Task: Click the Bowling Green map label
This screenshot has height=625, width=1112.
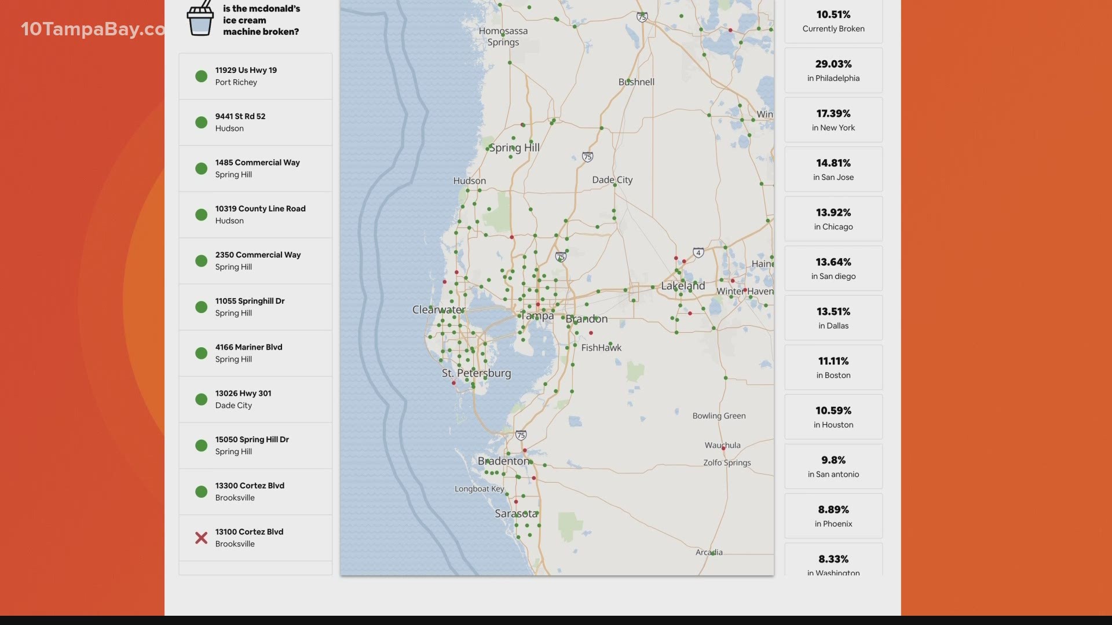Action: [x=719, y=416]
